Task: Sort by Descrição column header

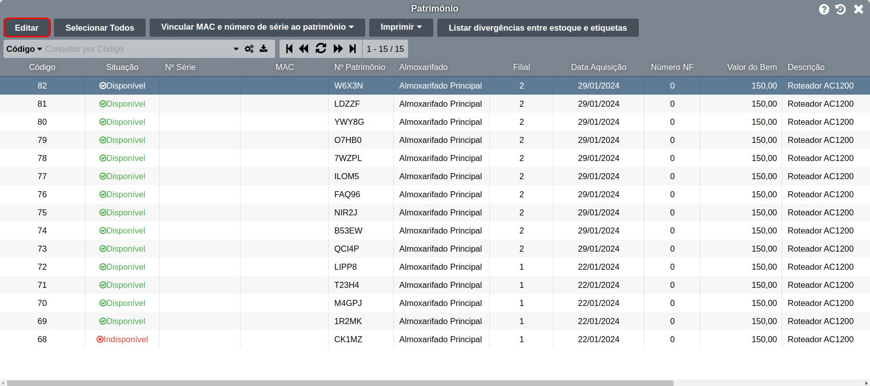Action: tap(806, 67)
